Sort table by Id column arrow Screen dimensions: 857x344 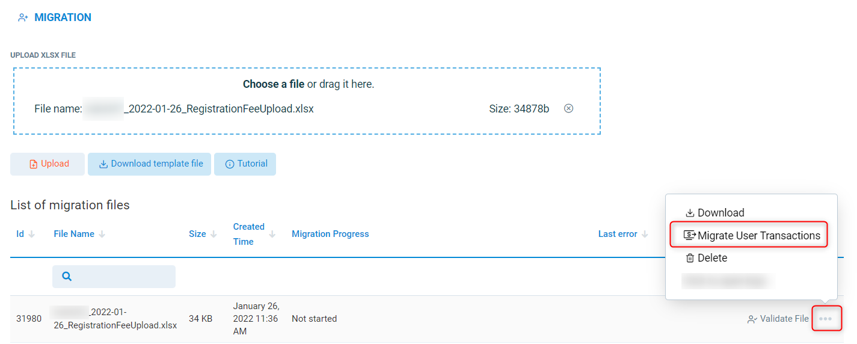coord(32,234)
